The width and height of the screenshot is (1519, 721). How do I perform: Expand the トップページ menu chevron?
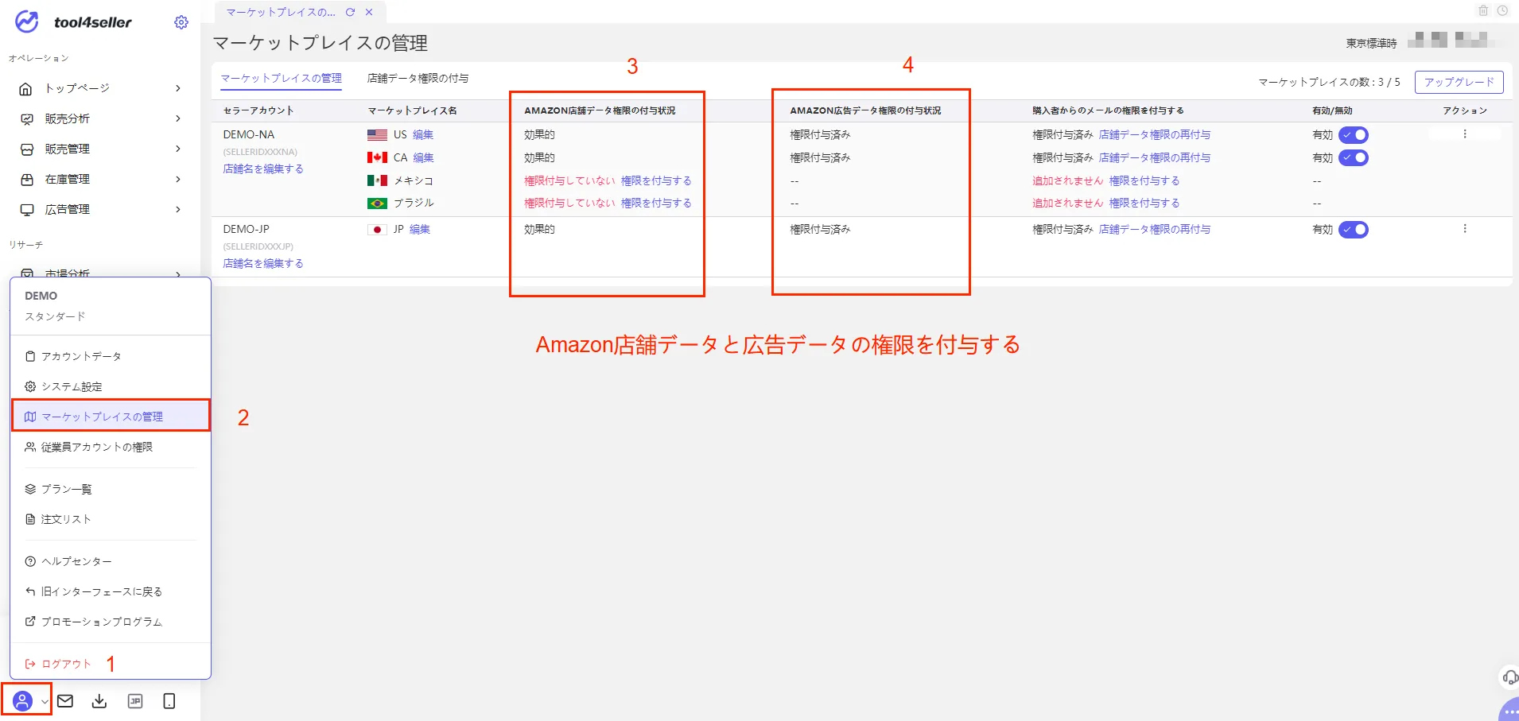178,88
